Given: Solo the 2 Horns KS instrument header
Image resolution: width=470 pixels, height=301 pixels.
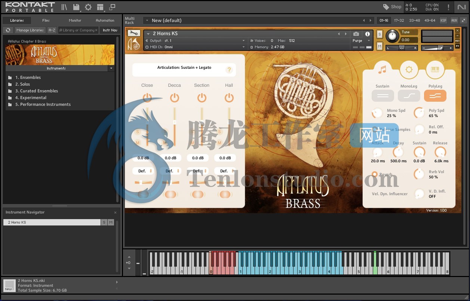Looking at the screenshot, I should 380,34.
